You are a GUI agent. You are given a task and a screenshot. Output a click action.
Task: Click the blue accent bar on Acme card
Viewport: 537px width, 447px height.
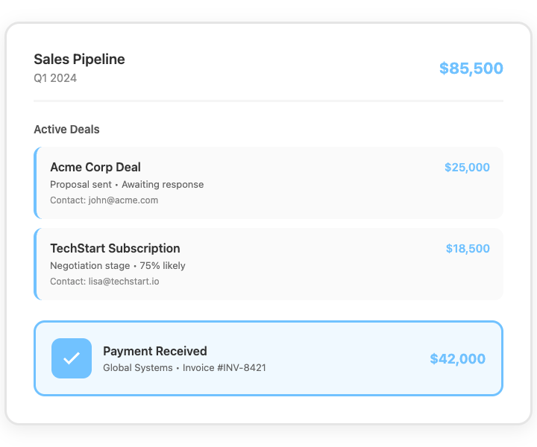[x=35, y=183]
